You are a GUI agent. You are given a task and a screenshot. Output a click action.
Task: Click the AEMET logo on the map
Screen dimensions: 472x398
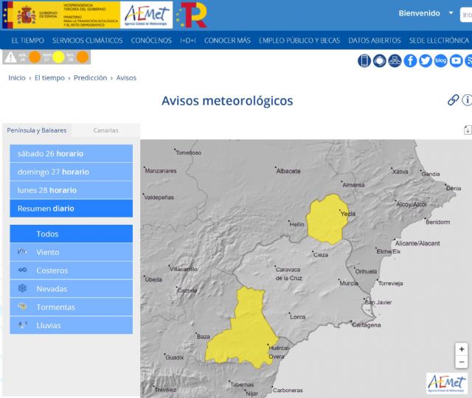[x=447, y=383]
